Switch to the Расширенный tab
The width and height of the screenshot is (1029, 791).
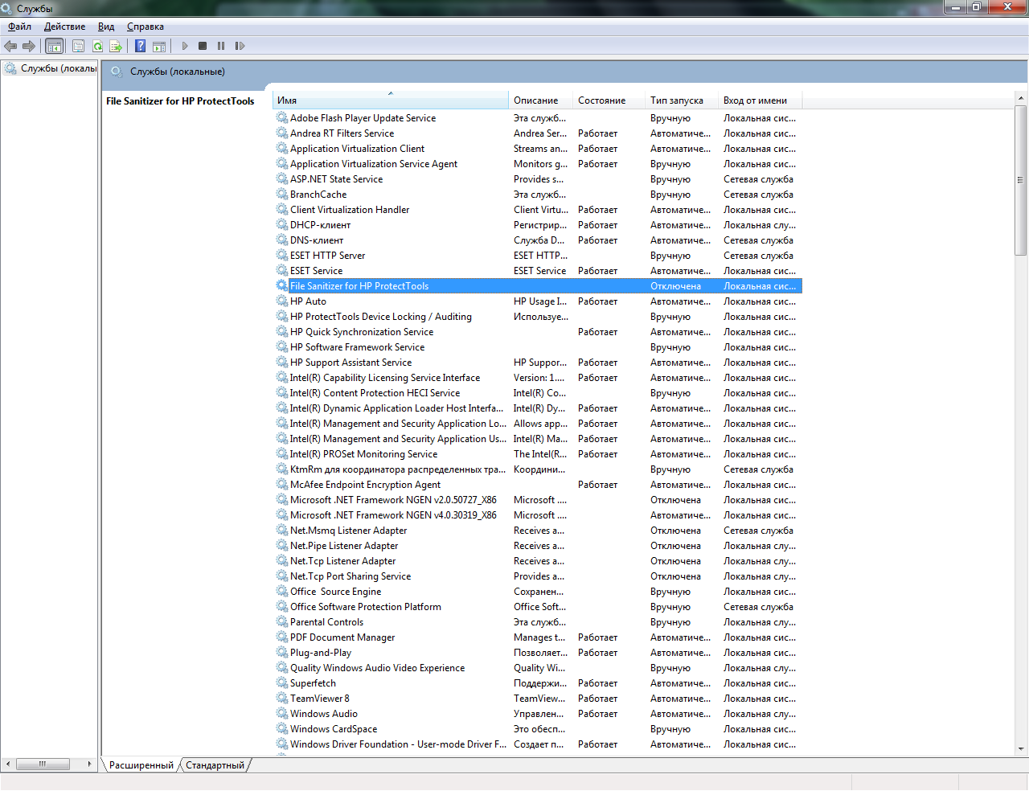pos(141,765)
